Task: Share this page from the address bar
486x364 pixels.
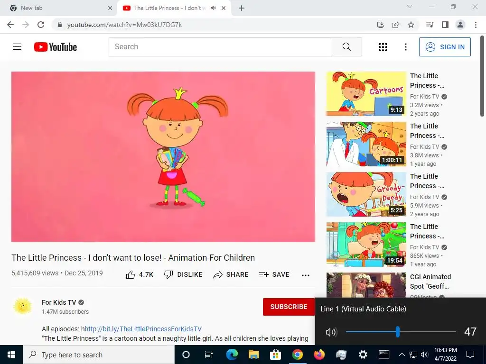Action: tap(396, 25)
